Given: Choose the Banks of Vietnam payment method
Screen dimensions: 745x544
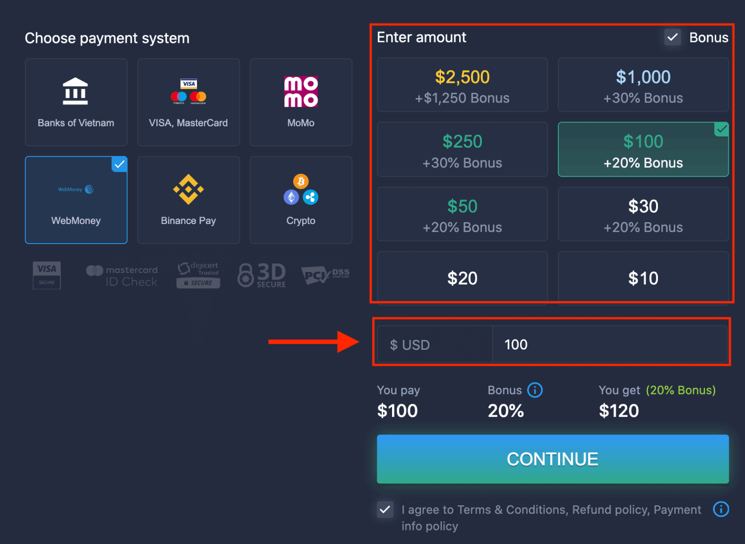Looking at the screenshot, I should [76, 102].
